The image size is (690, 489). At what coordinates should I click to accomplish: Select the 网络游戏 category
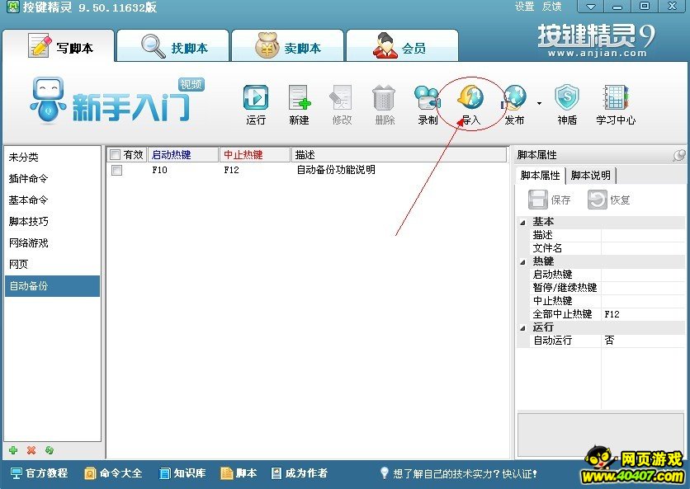point(52,242)
